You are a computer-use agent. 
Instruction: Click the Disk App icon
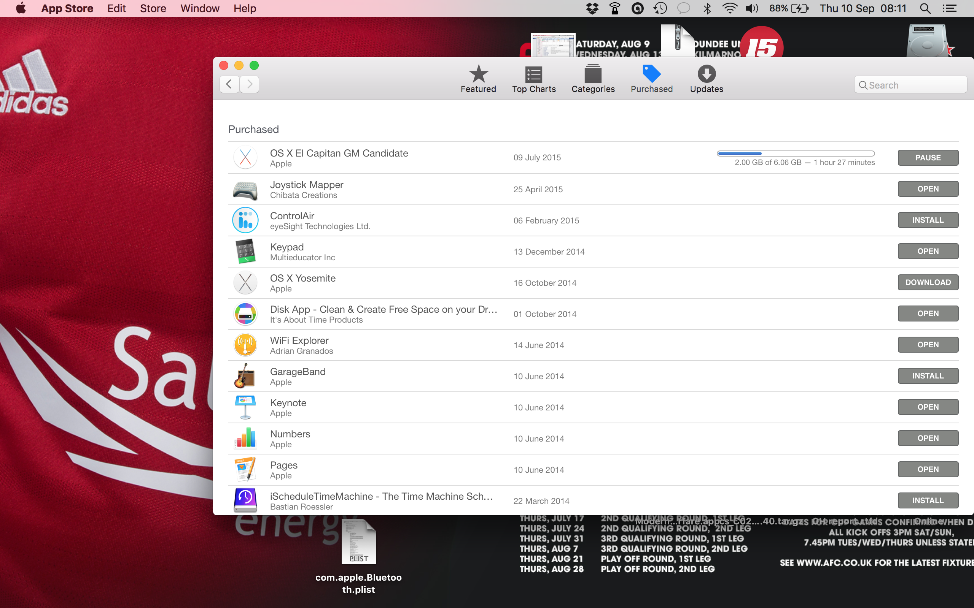click(245, 313)
